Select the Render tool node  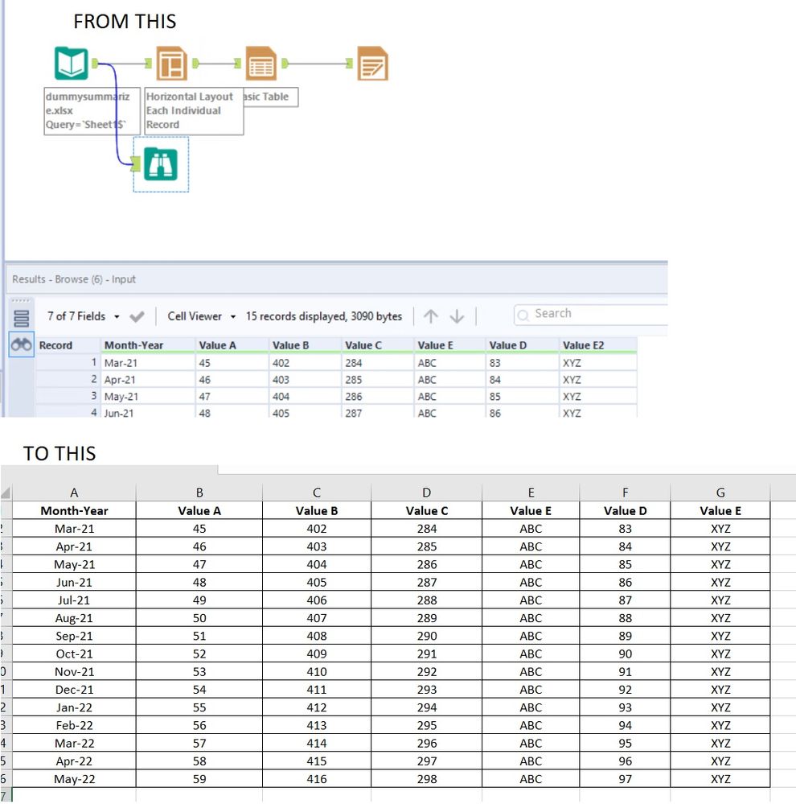[372, 64]
